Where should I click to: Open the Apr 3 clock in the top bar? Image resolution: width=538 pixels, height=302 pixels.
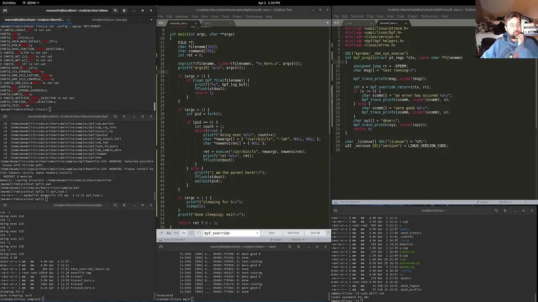pyautogui.click(x=269, y=3)
